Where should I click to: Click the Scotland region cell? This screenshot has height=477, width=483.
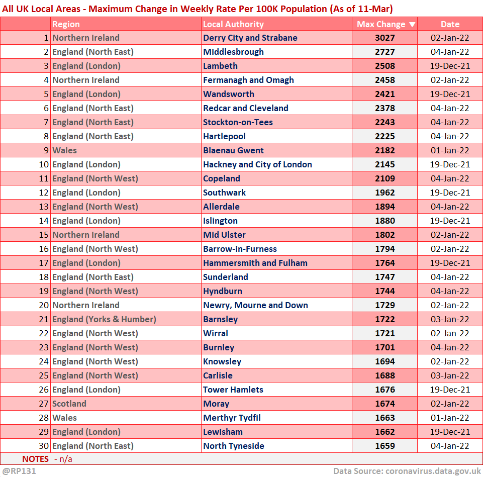(x=69, y=404)
